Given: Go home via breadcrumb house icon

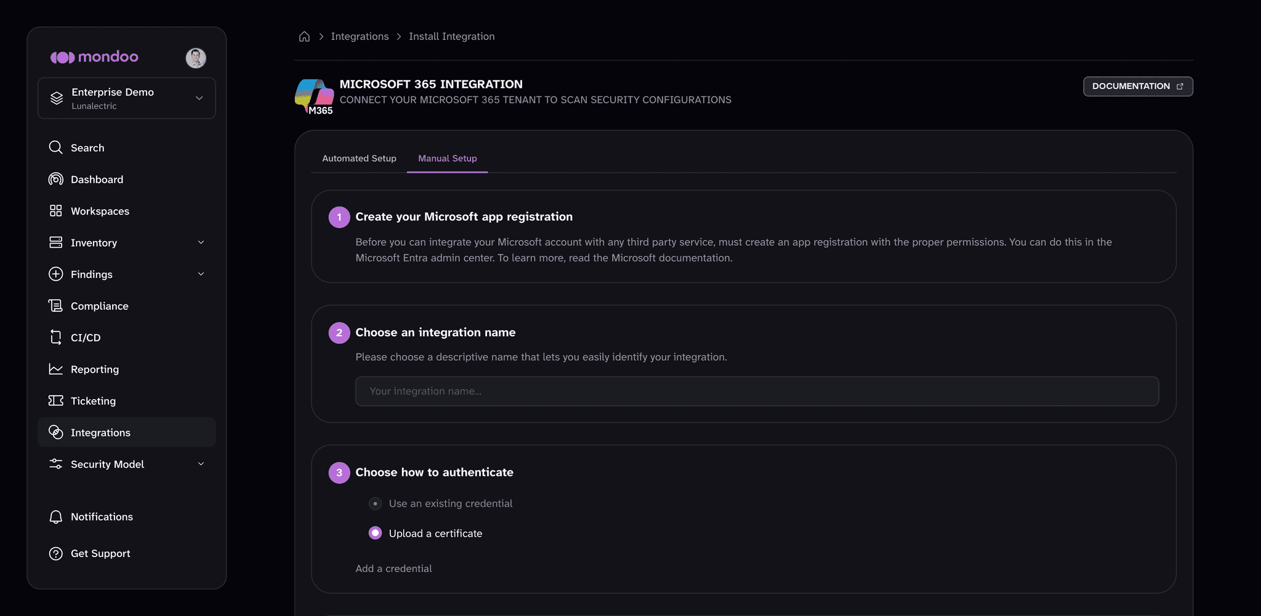Looking at the screenshot, I should click(x=304, y=36).
